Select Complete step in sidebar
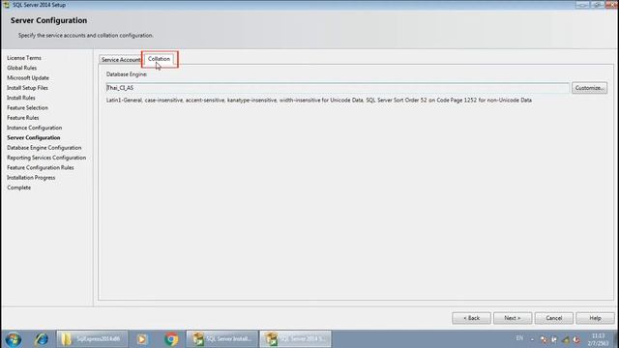The image size is (619, 348). tap(19, 188)
